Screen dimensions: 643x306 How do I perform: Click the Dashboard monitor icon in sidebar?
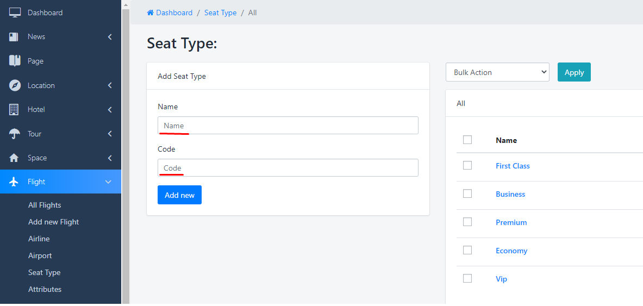pos(15,13)
